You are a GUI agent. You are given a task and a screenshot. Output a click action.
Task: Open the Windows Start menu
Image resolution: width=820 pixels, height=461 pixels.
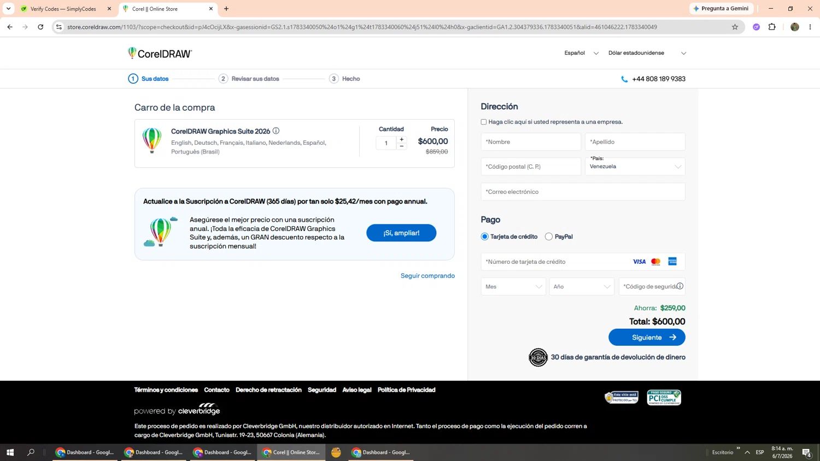click(10, 452)
